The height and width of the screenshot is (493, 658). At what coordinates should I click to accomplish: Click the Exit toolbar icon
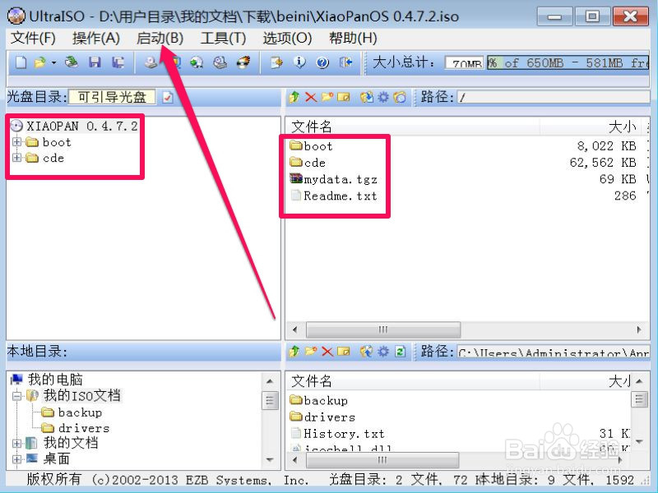(346, 63)
